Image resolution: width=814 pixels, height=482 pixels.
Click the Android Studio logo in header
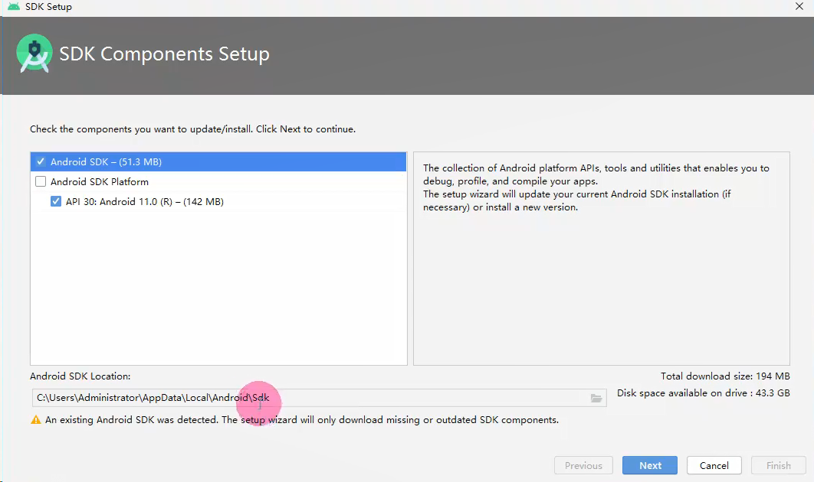coord(34,54)
